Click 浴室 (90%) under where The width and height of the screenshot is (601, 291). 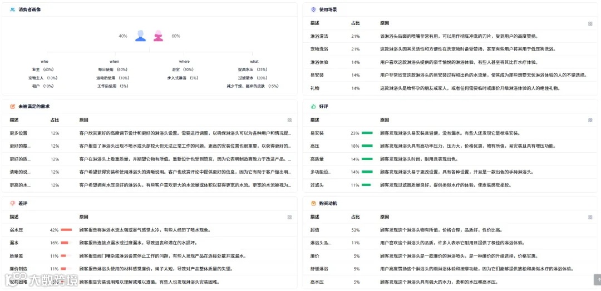point(183,69)
